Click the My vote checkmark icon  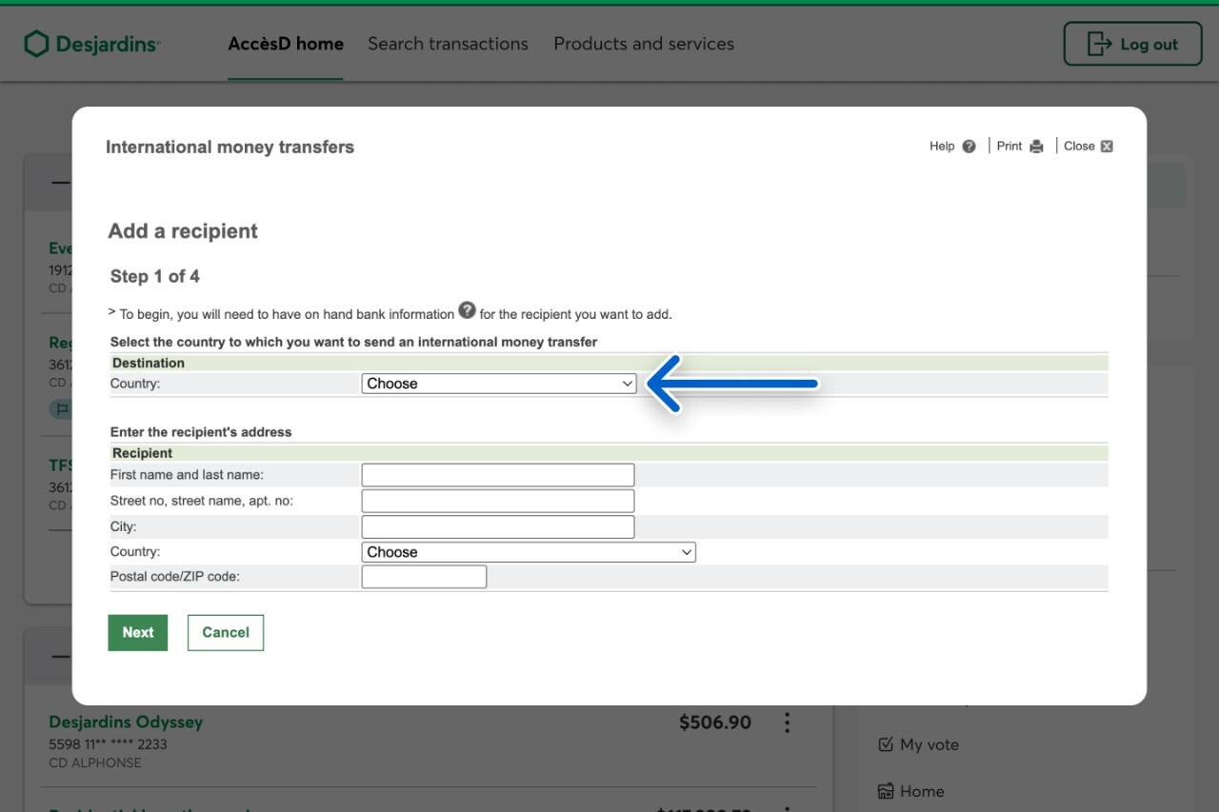886,744
